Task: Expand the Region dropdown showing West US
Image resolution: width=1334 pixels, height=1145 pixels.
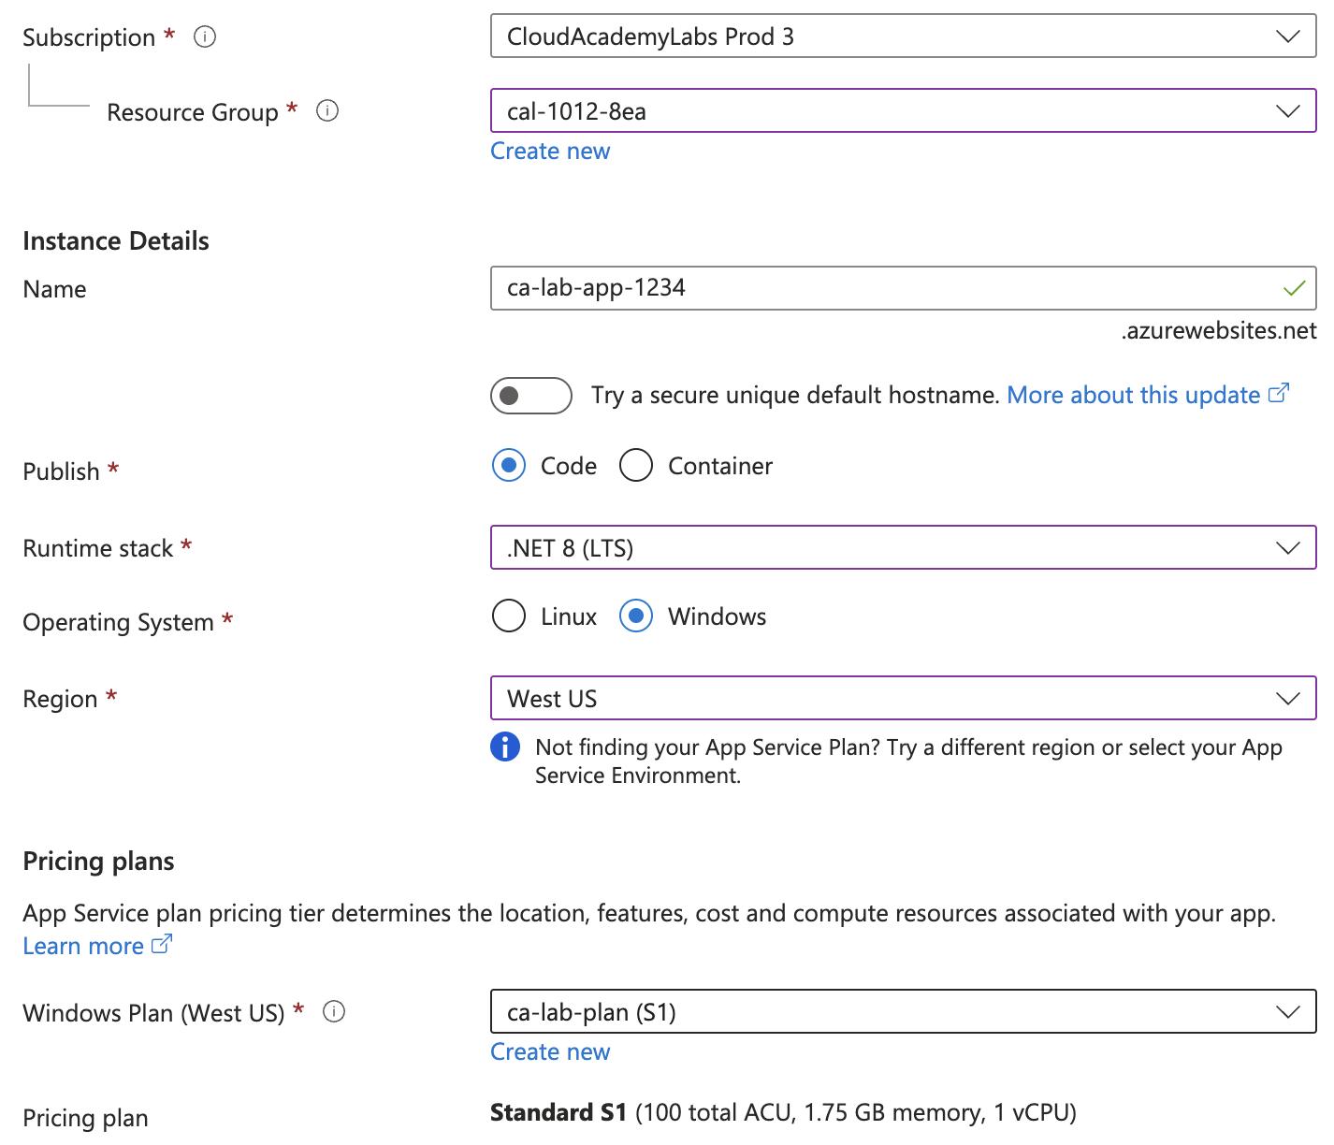Action: (x=903, y=699)
